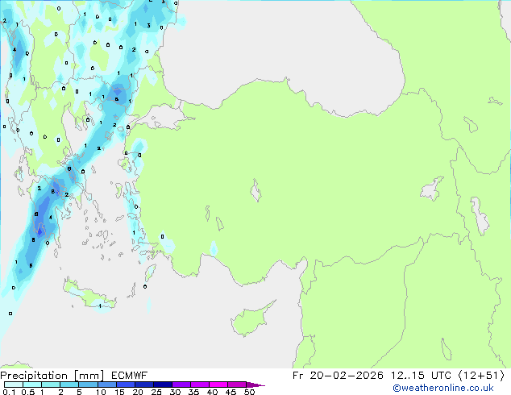Click the legend label '25'
Screen dimensions: 511x395
point(156,392)
